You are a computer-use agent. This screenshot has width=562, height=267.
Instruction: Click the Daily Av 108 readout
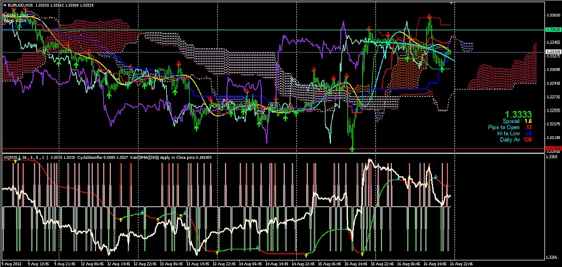point(518,140)
